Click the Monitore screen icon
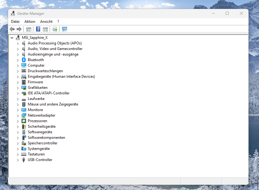This screenshot has width=259, height=190. click(24, 110)
